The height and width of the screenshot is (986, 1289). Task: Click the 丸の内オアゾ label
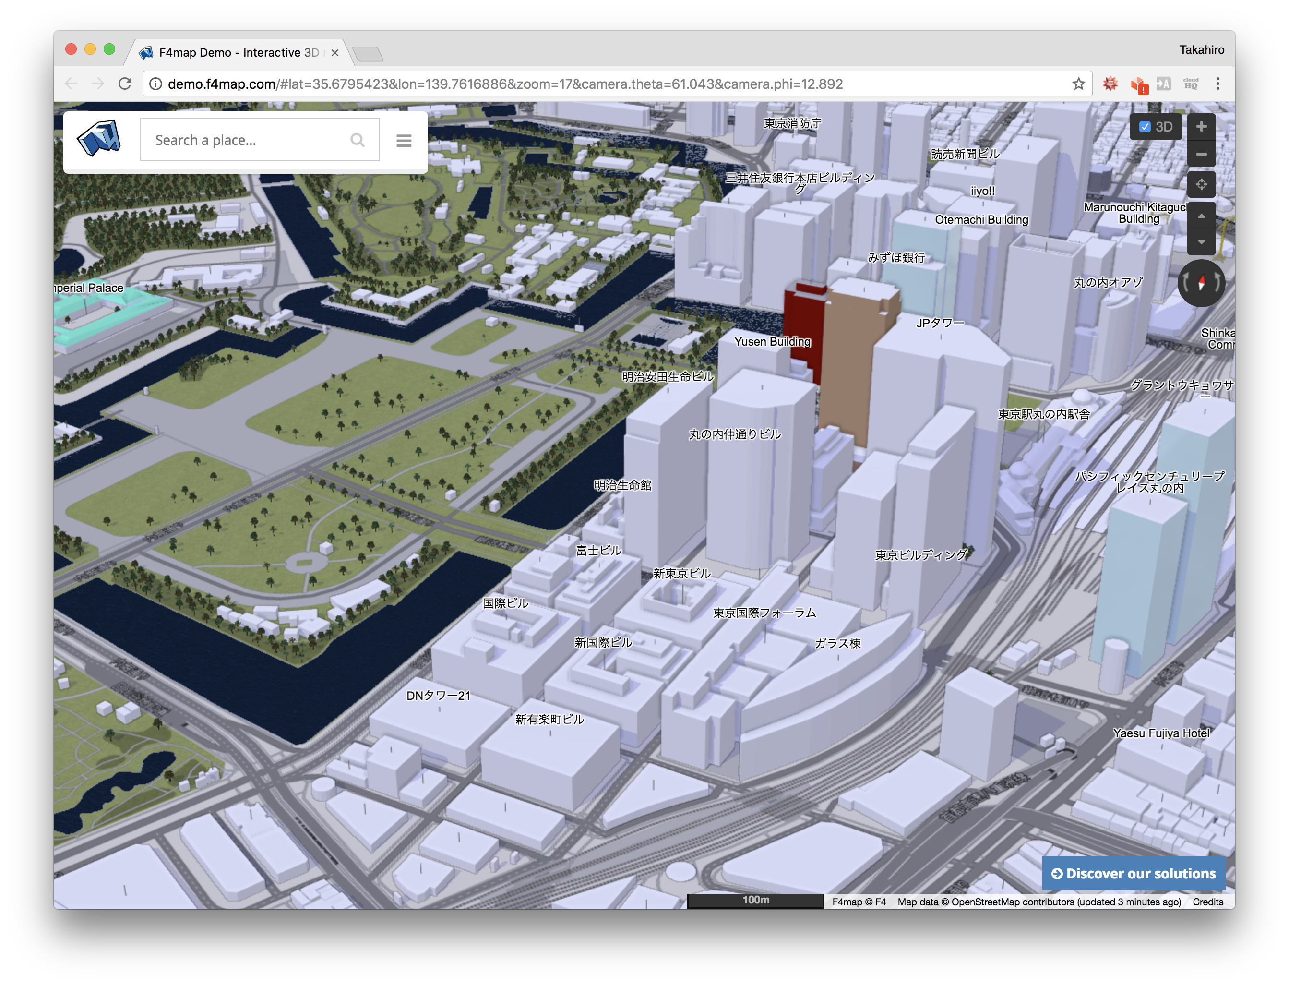[x=1108, y=283]
